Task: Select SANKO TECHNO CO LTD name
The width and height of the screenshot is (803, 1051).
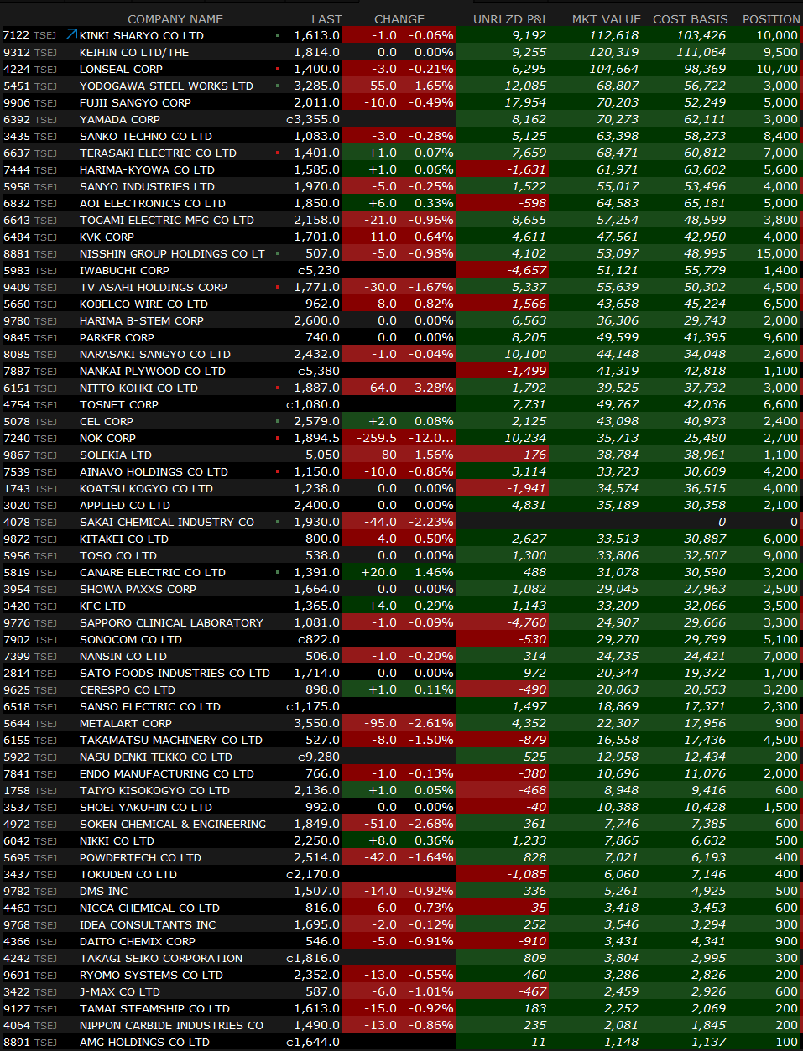Action: tap(145, 136)
